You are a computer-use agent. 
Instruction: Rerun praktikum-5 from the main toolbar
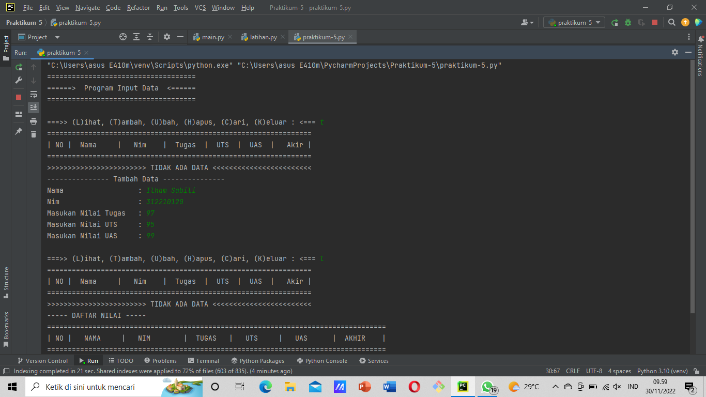point(615,22)
